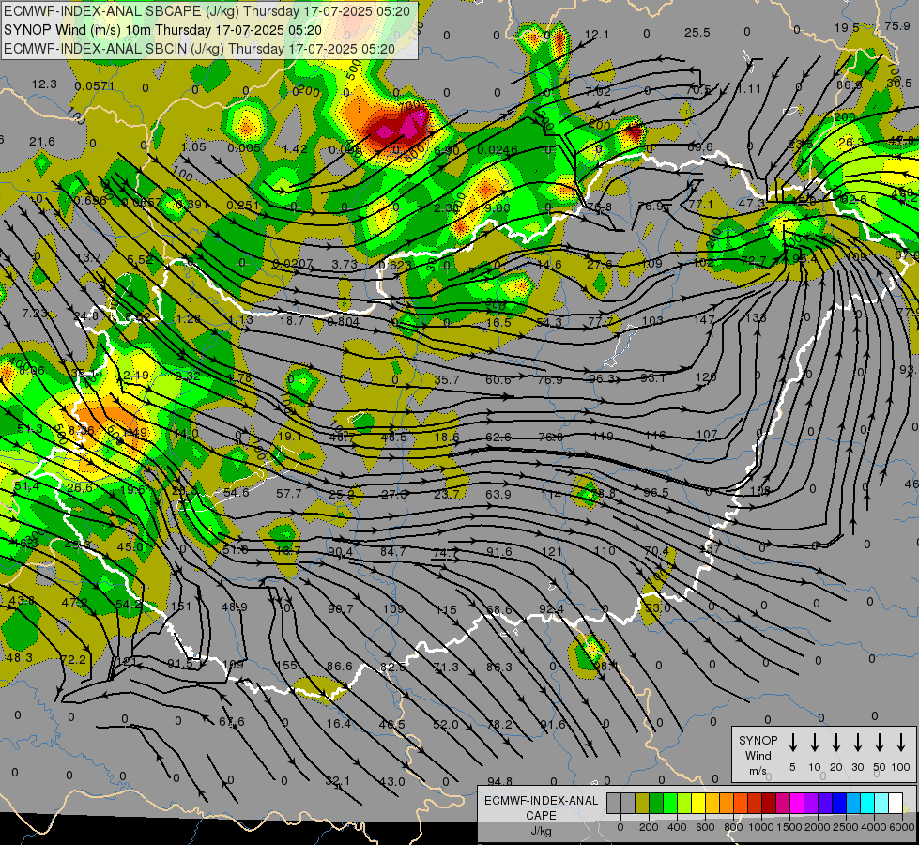Click the map value 75.9

(x=897, y=25)
